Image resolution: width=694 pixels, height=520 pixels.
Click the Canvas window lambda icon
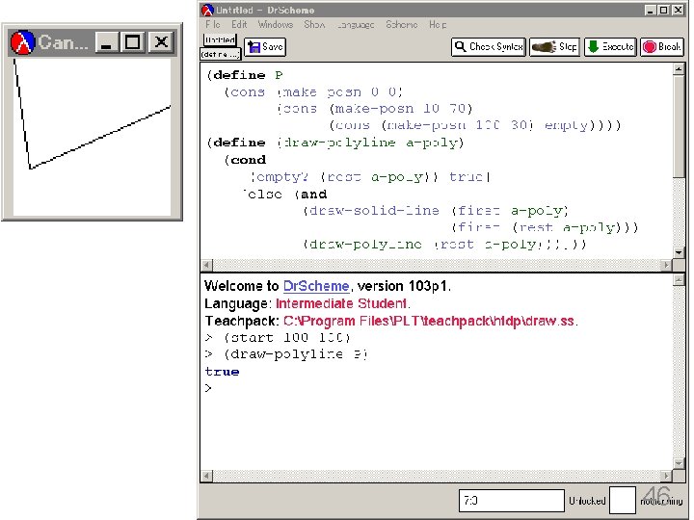pyautogui.click(x=22, y=42)
